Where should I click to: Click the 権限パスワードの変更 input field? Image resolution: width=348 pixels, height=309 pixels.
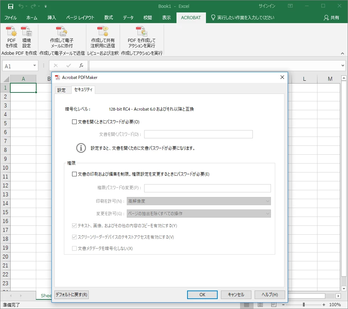(207, 188)
